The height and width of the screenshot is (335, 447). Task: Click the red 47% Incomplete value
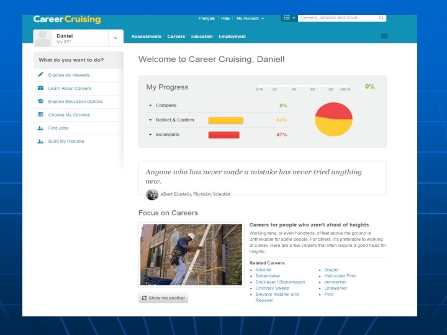tap(281, 135)
